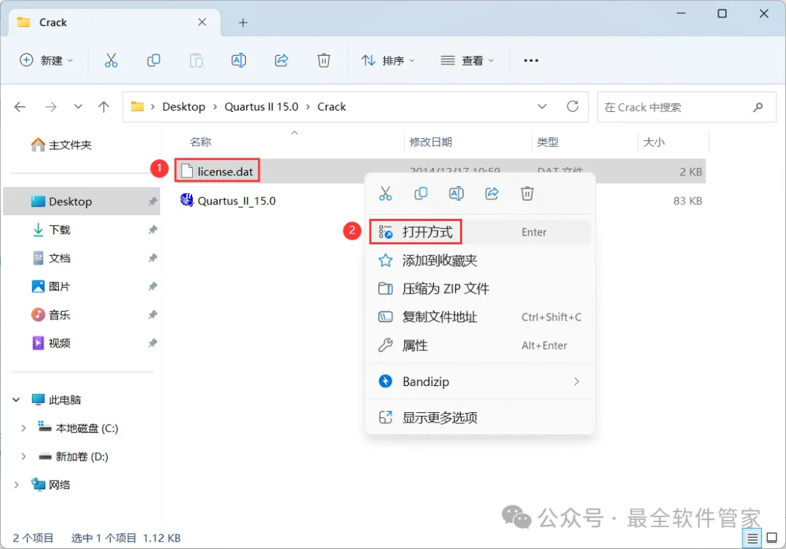Screen dimensions: 786x549
Task: Click Share icon in context menu
Action: coord(492,193)
